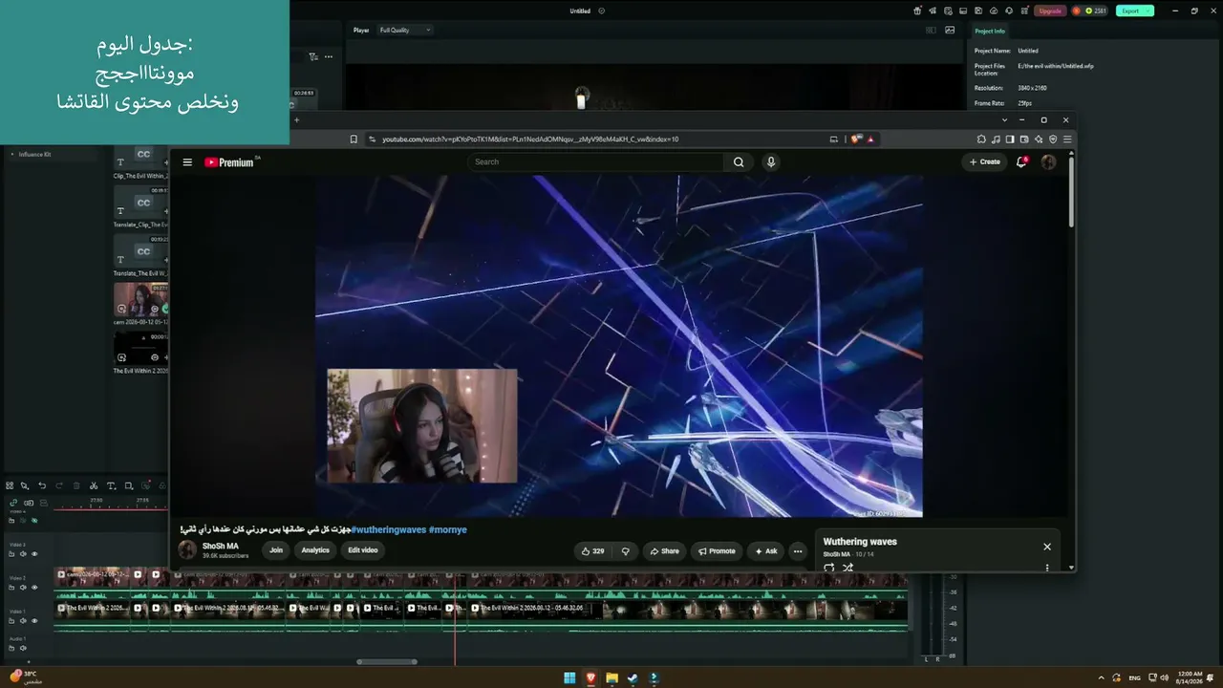This screenshot has width=1223, height=688.
Task: Open the Full Quality player dropdown
Action: point(405,30)
